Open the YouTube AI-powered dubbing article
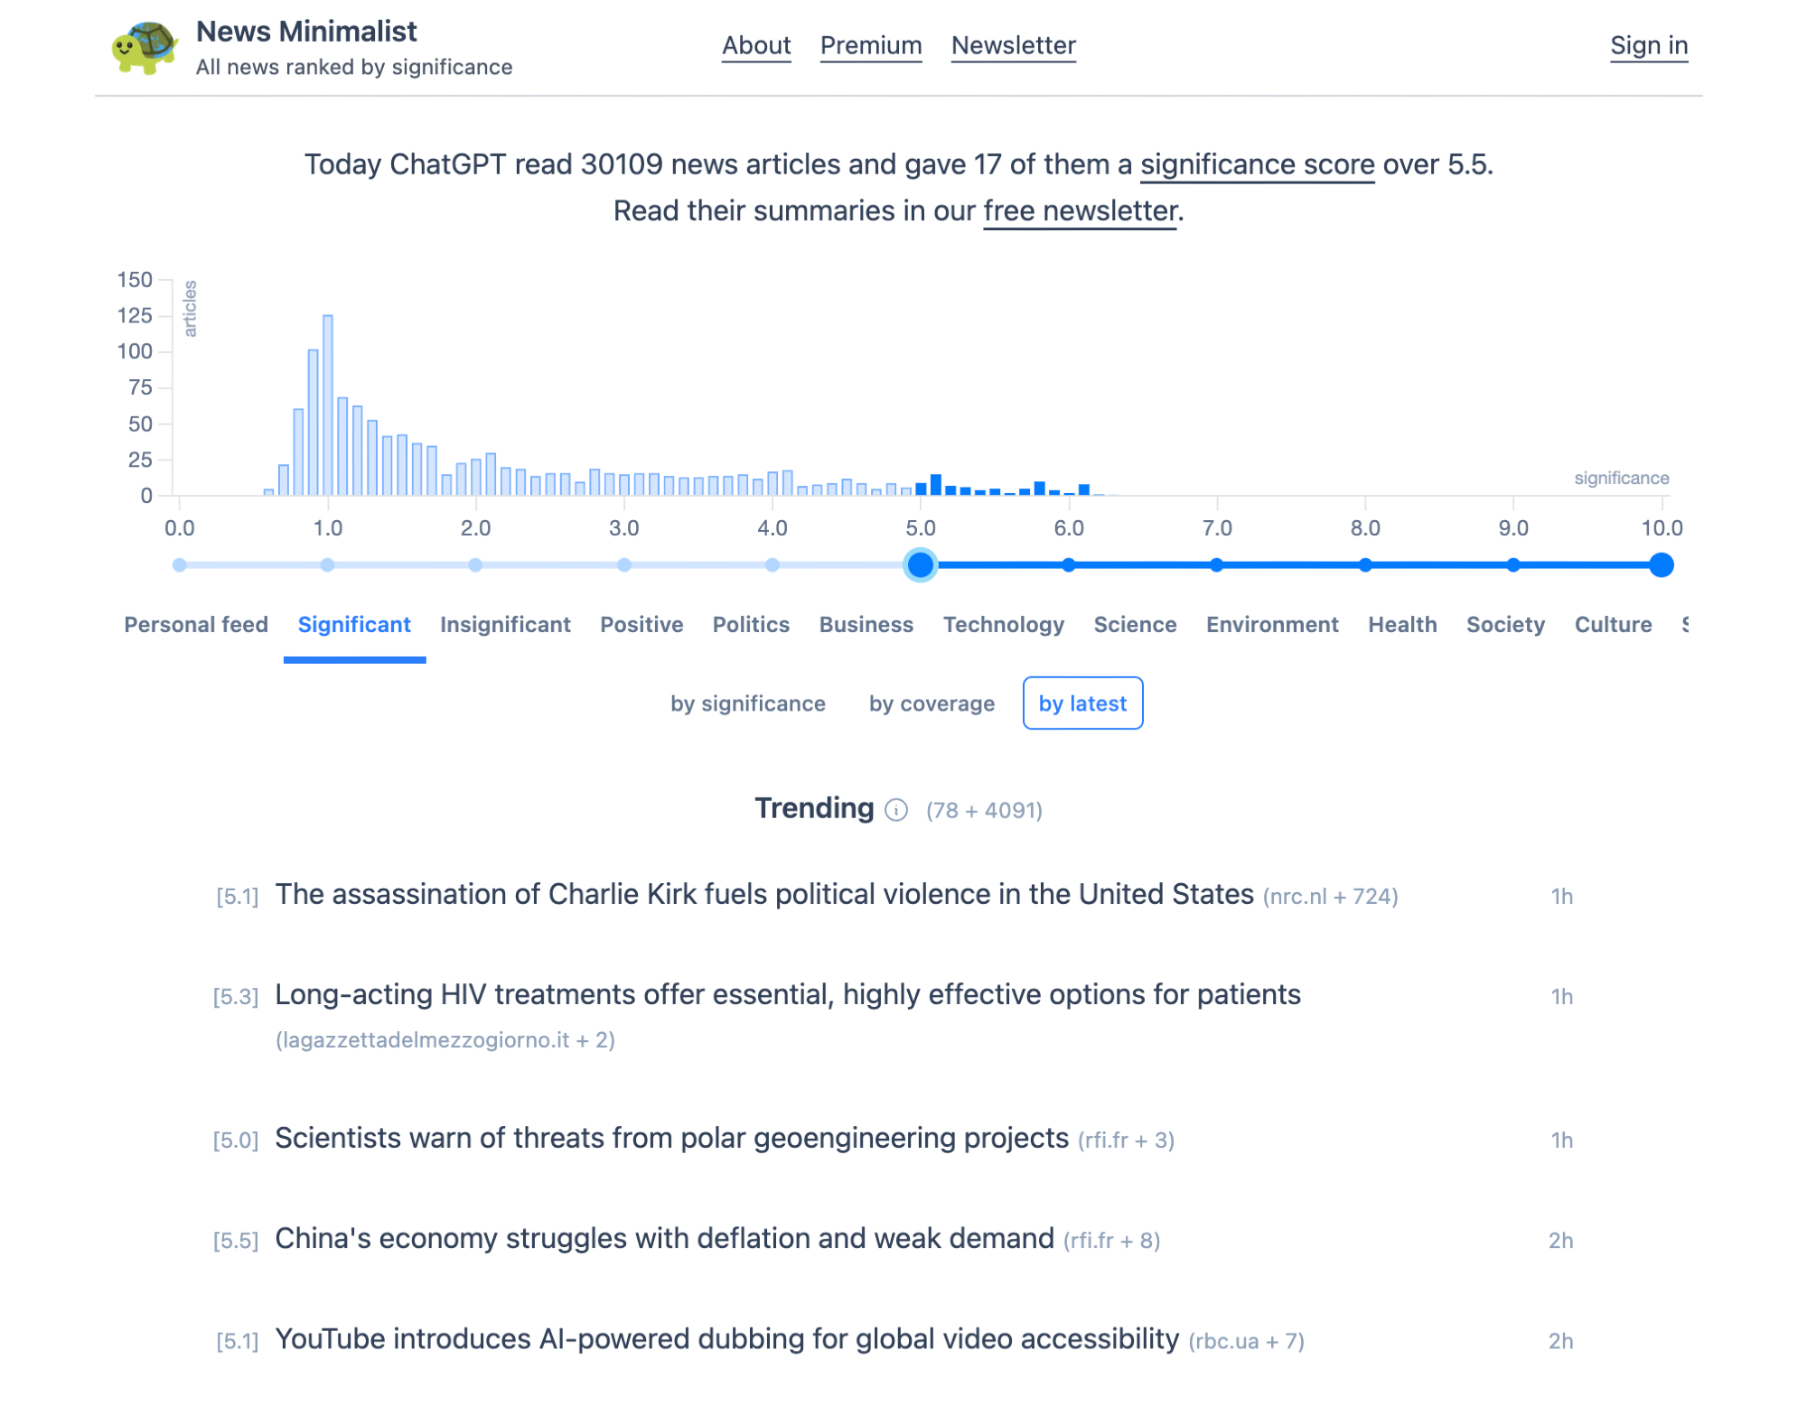The height and width of the screenshot is (1406, 1807). coord(726,1338)
